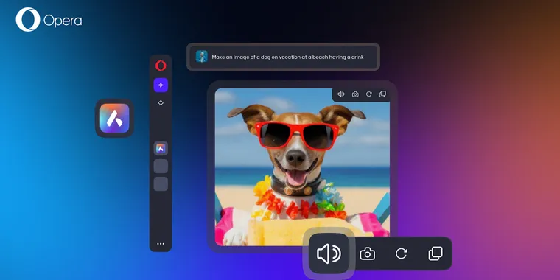Open the Aria AI sparkle button in sidebar
Screen dimensions: 560x280
[161, 85]
